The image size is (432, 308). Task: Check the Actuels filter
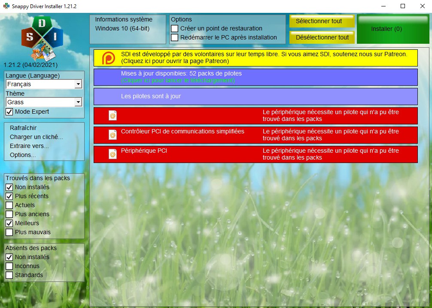(x=9, y=205)
